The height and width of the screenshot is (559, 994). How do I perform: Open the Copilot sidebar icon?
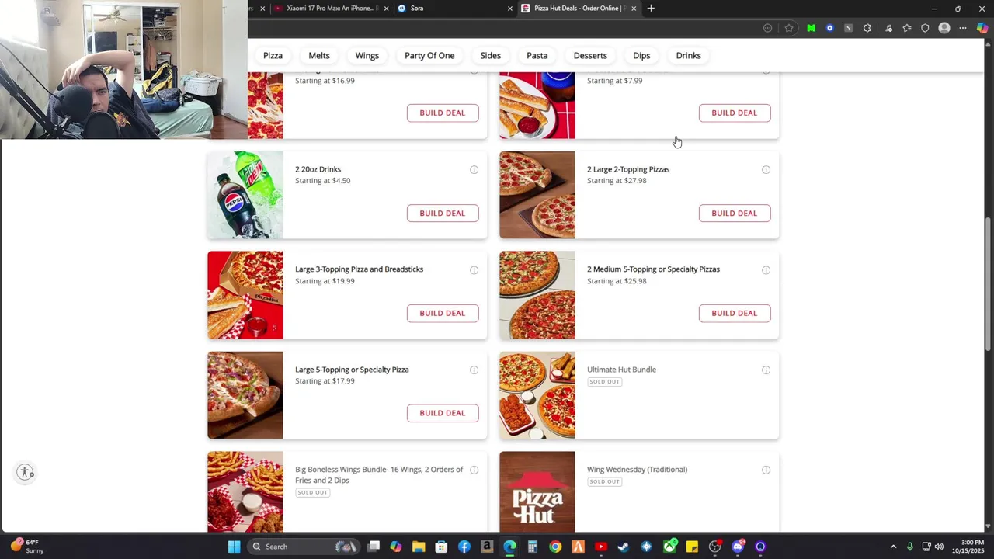[x=983, y=28]
